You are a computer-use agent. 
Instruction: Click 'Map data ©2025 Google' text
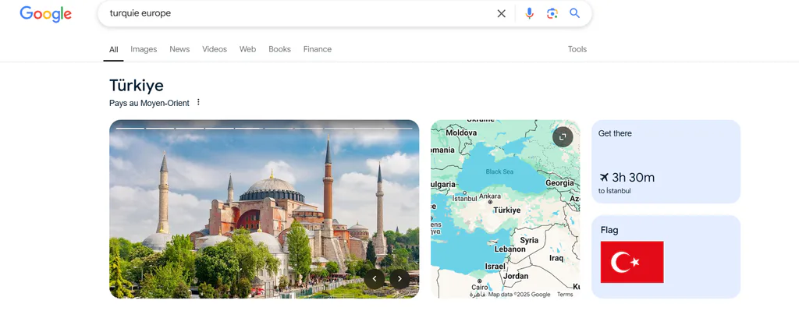(519, 294)
